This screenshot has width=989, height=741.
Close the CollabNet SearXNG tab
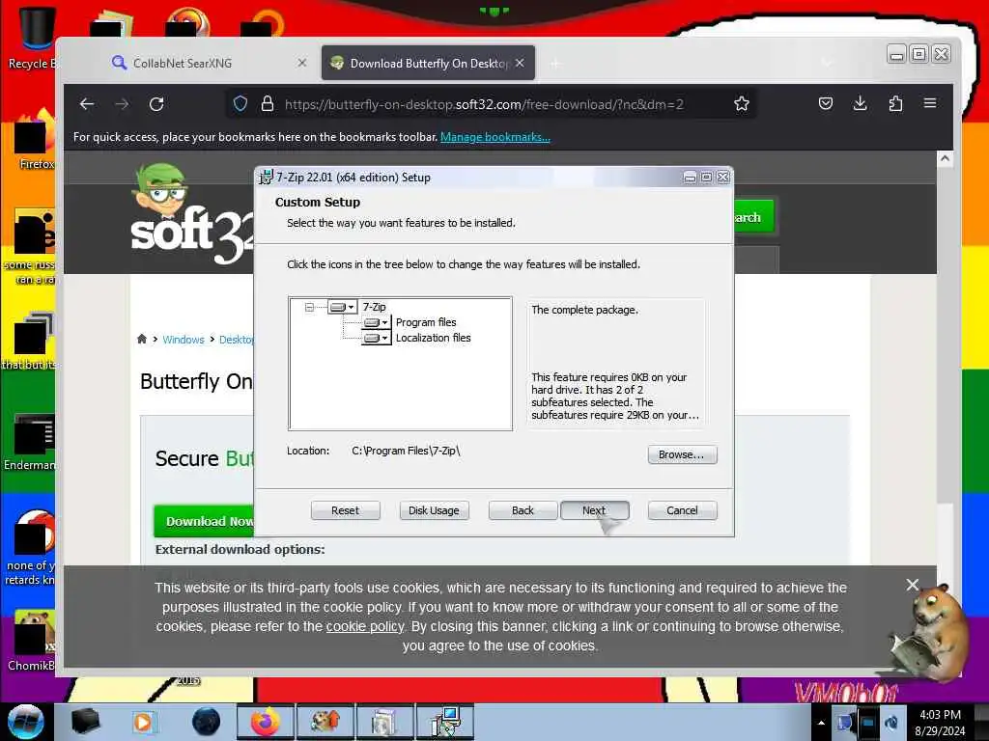(x=302, y=63)
